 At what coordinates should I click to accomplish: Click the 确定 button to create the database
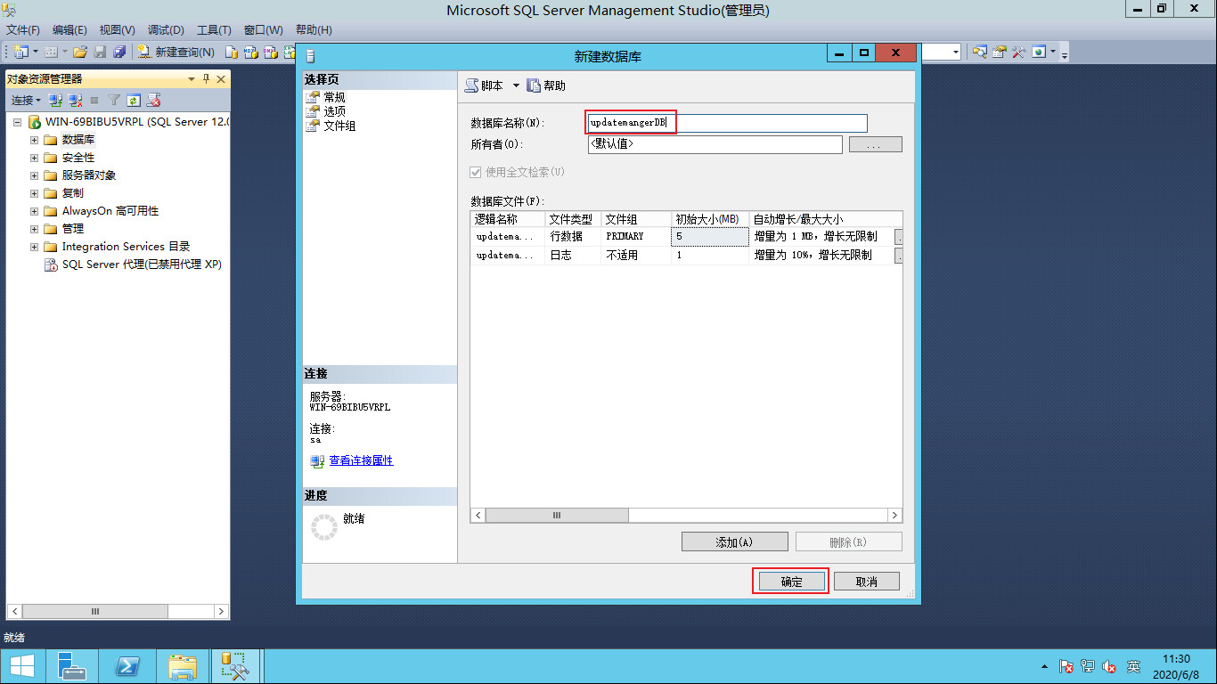(x=789, y=581)
